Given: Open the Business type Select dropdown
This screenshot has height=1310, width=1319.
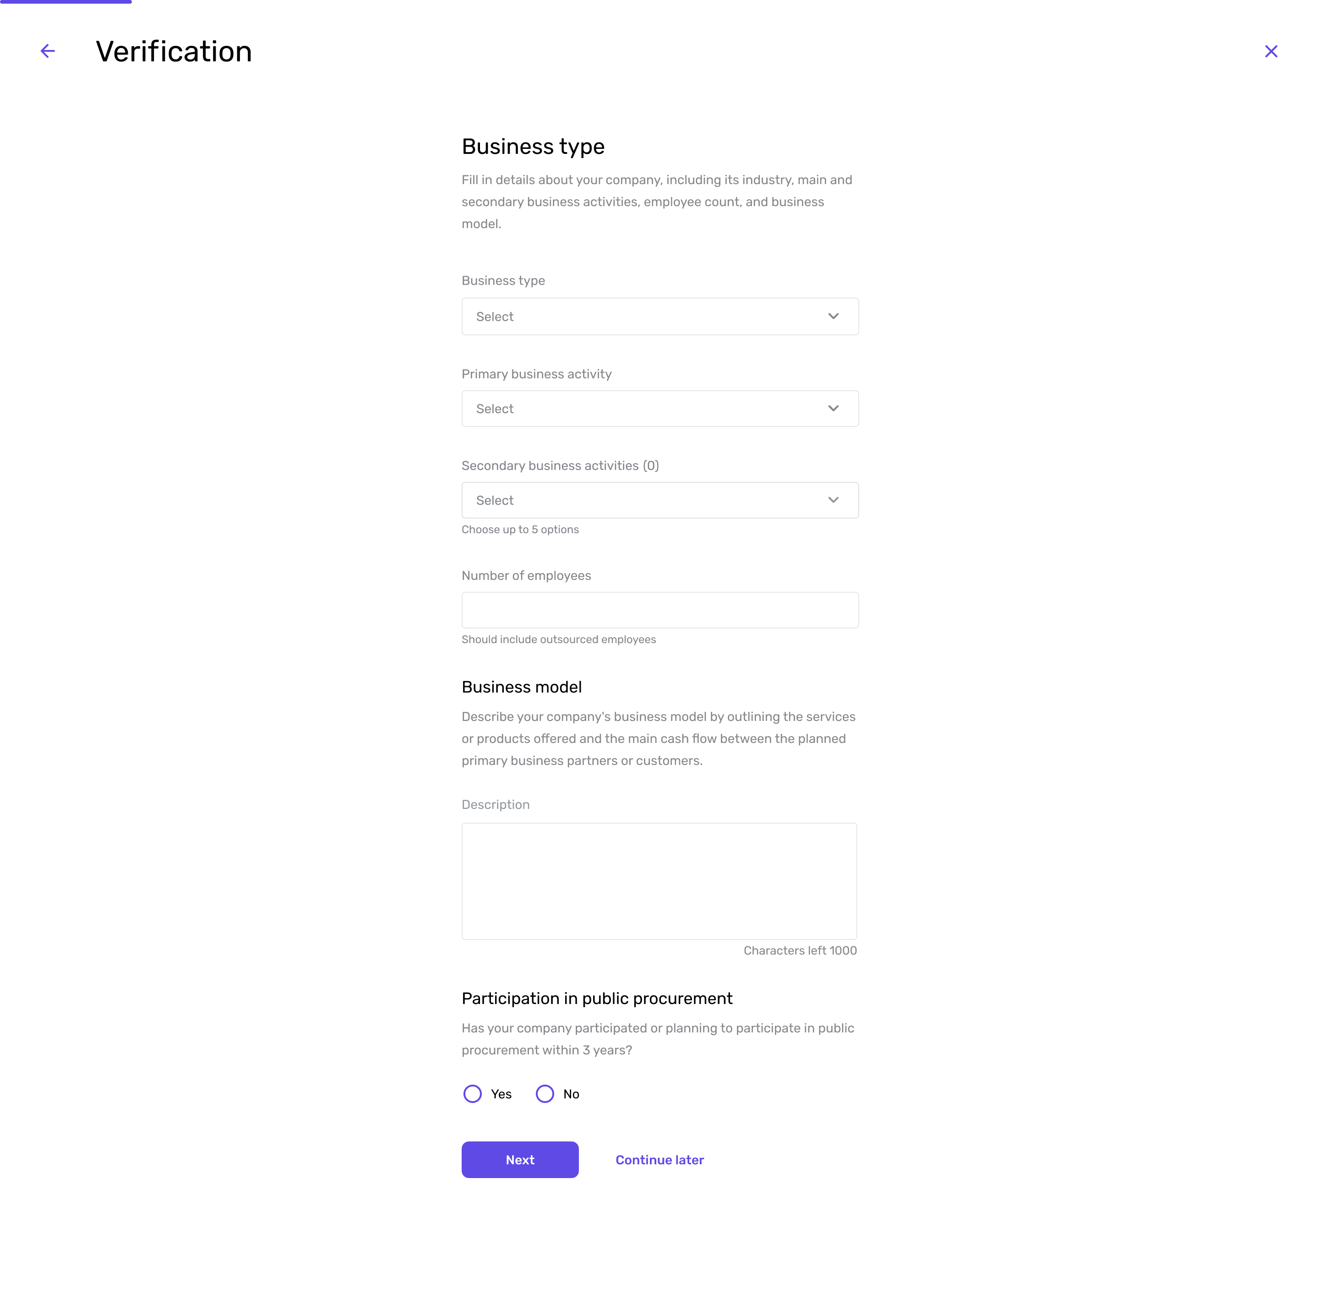Looking at the screenshot, I should (x=659, y=316).
